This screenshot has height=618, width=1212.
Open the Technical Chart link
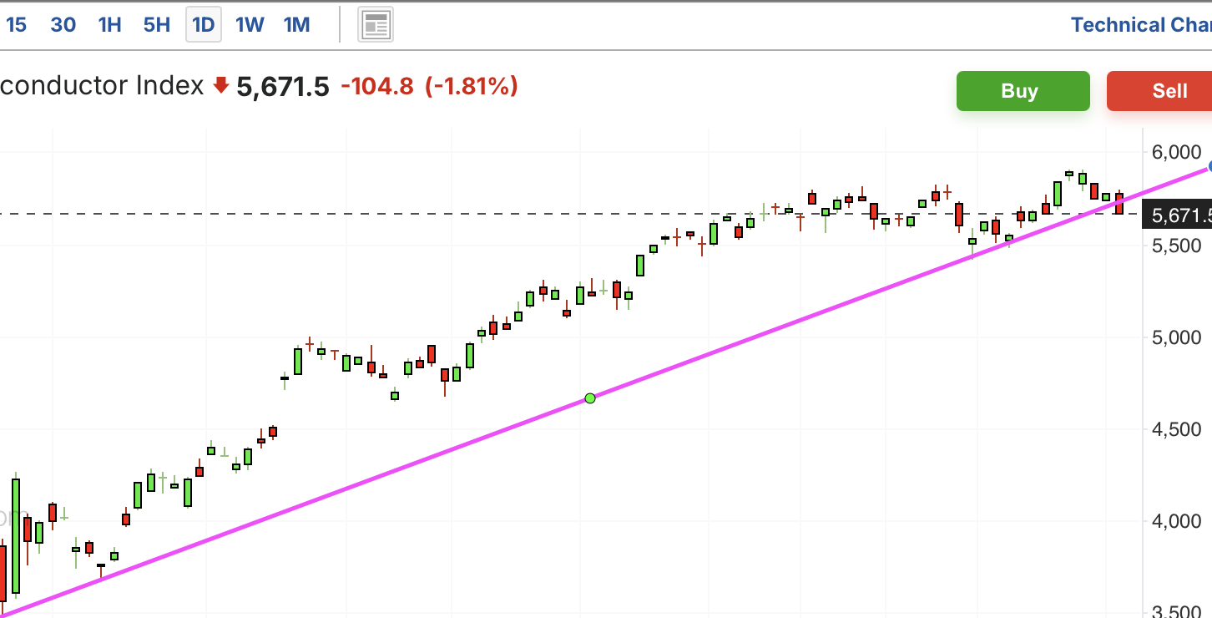click(x=1140, y=25)
